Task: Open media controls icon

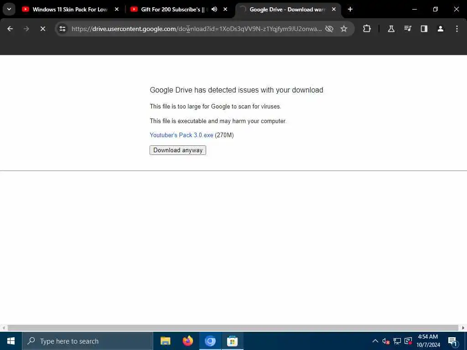Action: [x=407, y=29]
